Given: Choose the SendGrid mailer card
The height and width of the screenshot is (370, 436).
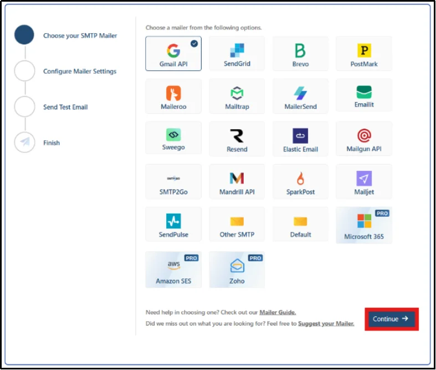Looking at the screenshot, I should point(237,53).
